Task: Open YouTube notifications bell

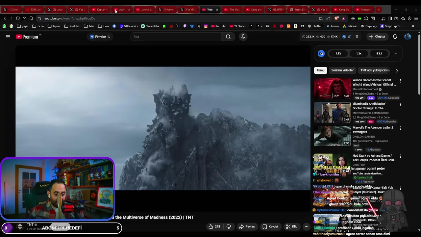Action: pyautogui.click(x=395, y=37)
